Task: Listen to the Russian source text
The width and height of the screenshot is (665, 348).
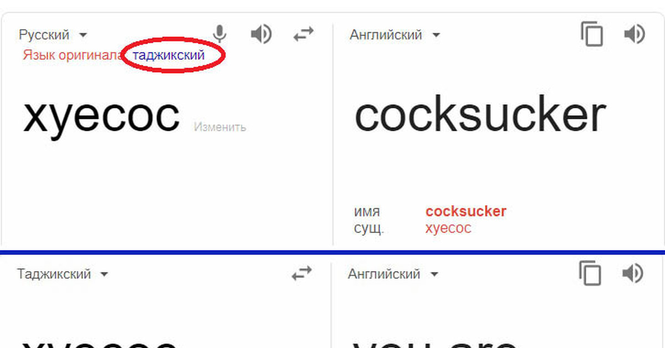Action: (261, 35)
